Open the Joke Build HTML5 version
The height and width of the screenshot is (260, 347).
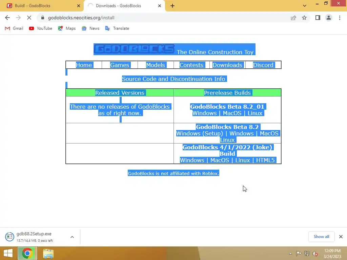click(265, 160)
